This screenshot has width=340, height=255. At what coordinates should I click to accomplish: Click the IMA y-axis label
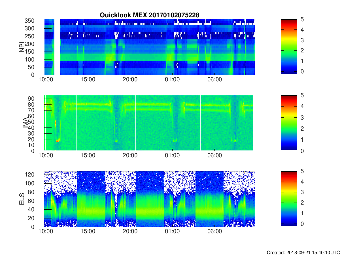coord(25,123)
